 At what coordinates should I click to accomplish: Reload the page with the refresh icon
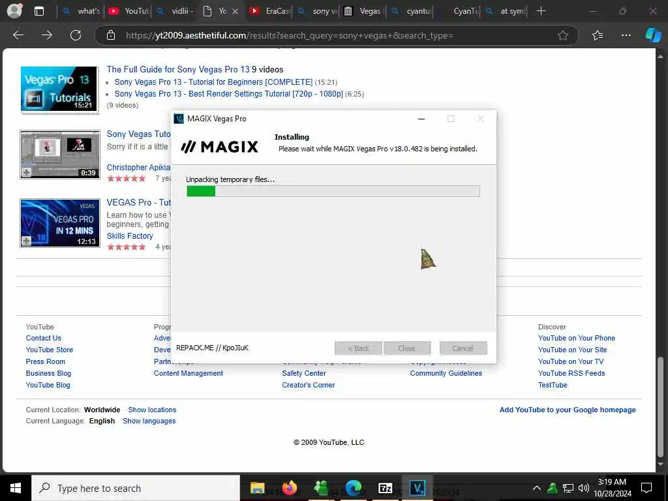76,35
